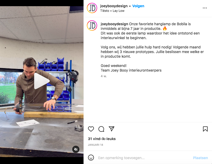Open the Januari 14 post date link
Screen dimensions: 212x164
click(95, 145)
